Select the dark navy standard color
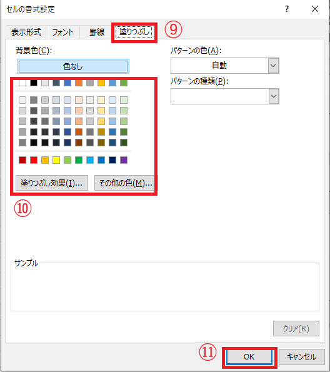330x372 pixels. tap(112, 160)
